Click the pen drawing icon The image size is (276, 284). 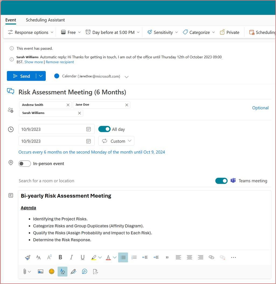pyautogui.click(x=74, y=272)
